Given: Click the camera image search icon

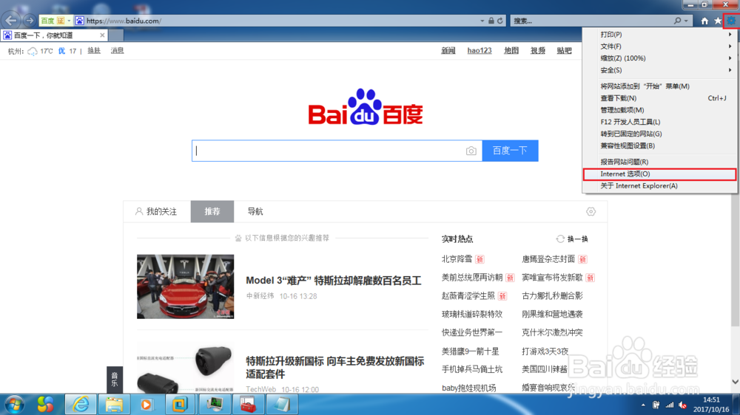Looking at the screenshot, I should (471, 151).
